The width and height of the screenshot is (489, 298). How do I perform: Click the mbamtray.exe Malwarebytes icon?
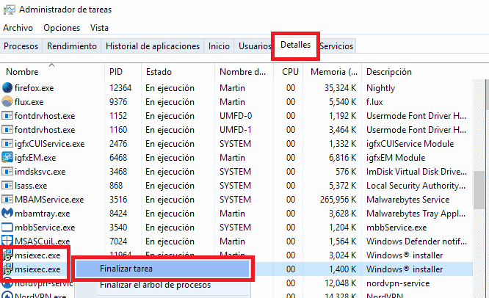(7, 213)
